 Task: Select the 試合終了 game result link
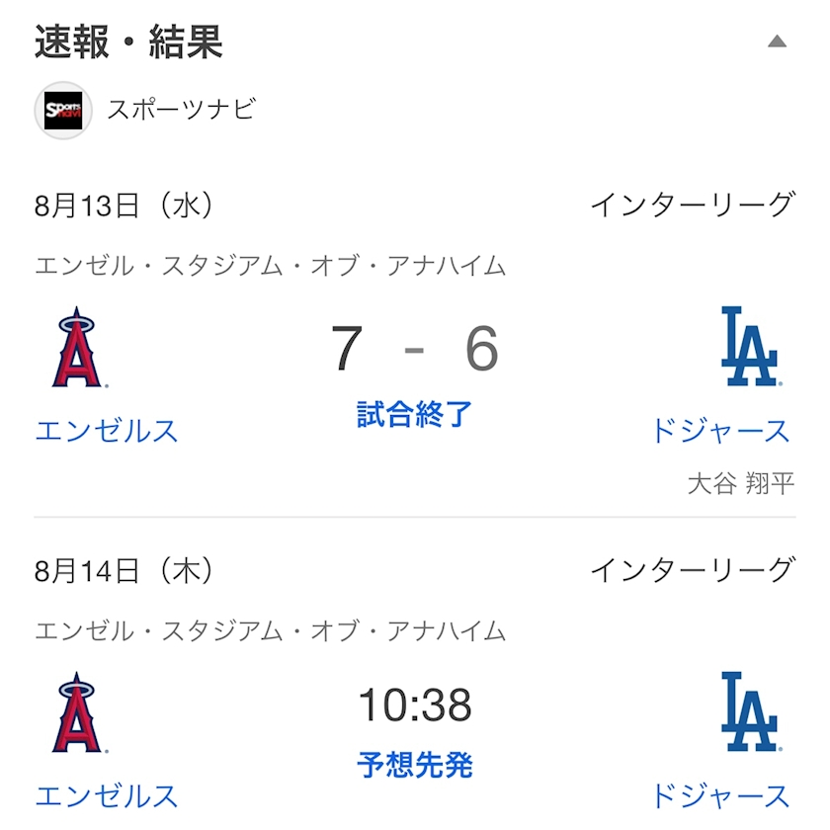click(x=415, y=415)
